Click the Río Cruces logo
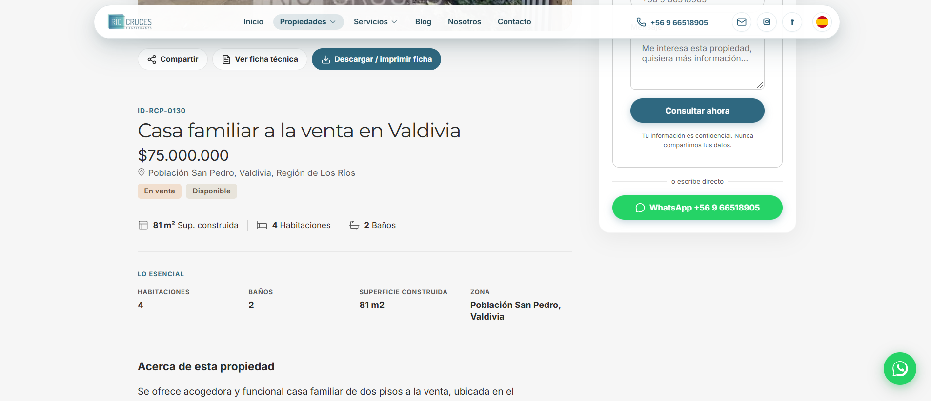 click(130, 22)
